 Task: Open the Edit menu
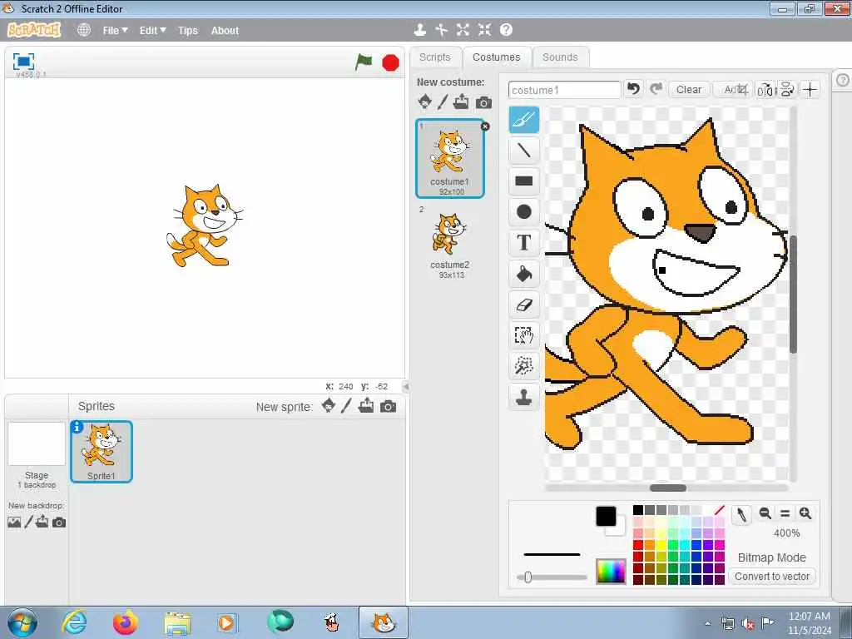tap(153, 31)
